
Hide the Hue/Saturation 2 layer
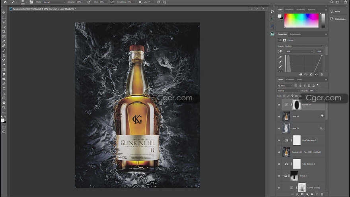tap(279, 140)
